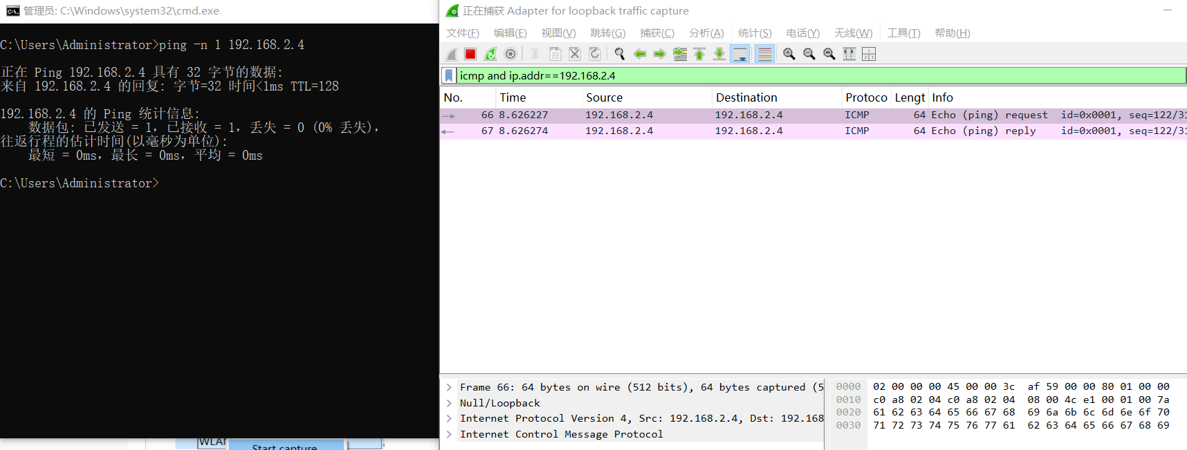This screenshot has height=450, width=1187.
Task: Click hex offset 0000 row
Action: pos(848,386)
